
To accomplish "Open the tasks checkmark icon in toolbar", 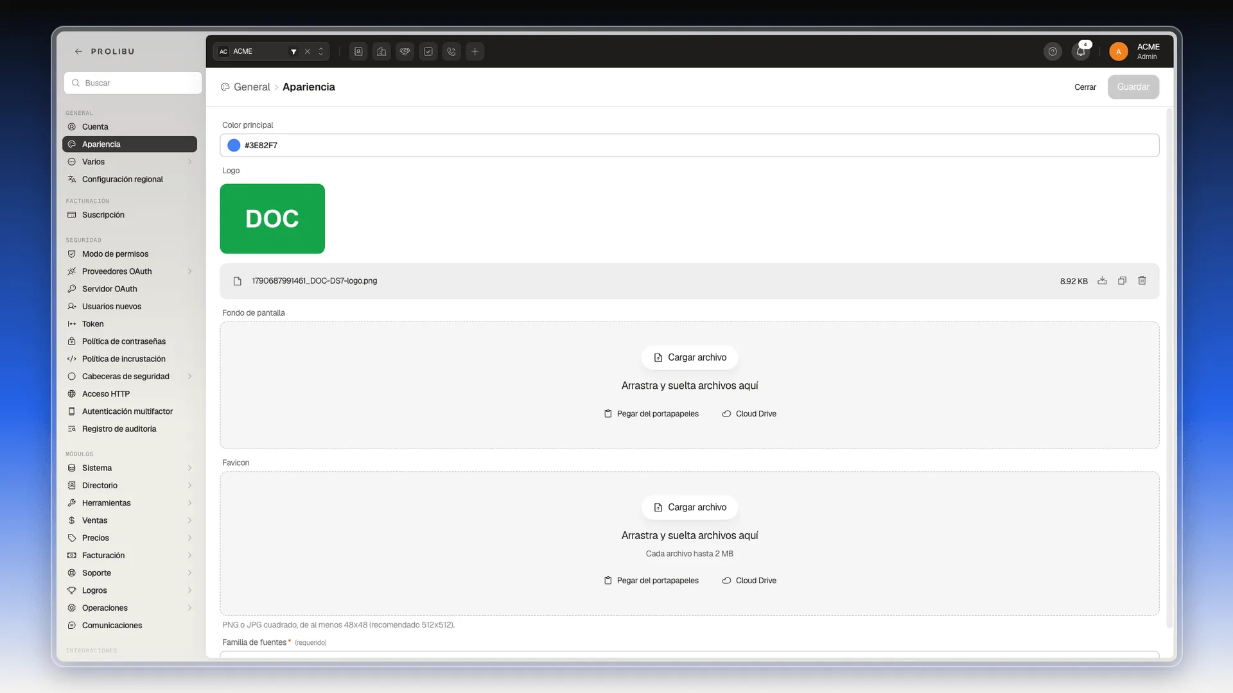I will click(428, 51).
